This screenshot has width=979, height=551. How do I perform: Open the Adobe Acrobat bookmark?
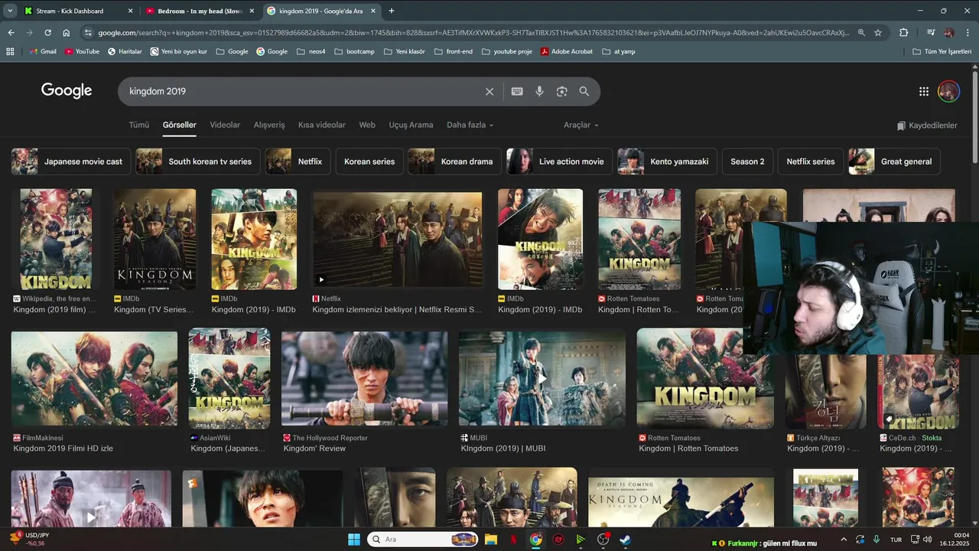pyautogui.click(x=566, y=51)
